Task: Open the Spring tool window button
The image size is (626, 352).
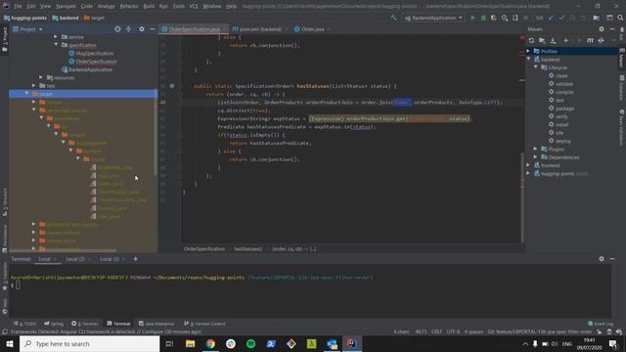Action: click(x=54, y=324)
